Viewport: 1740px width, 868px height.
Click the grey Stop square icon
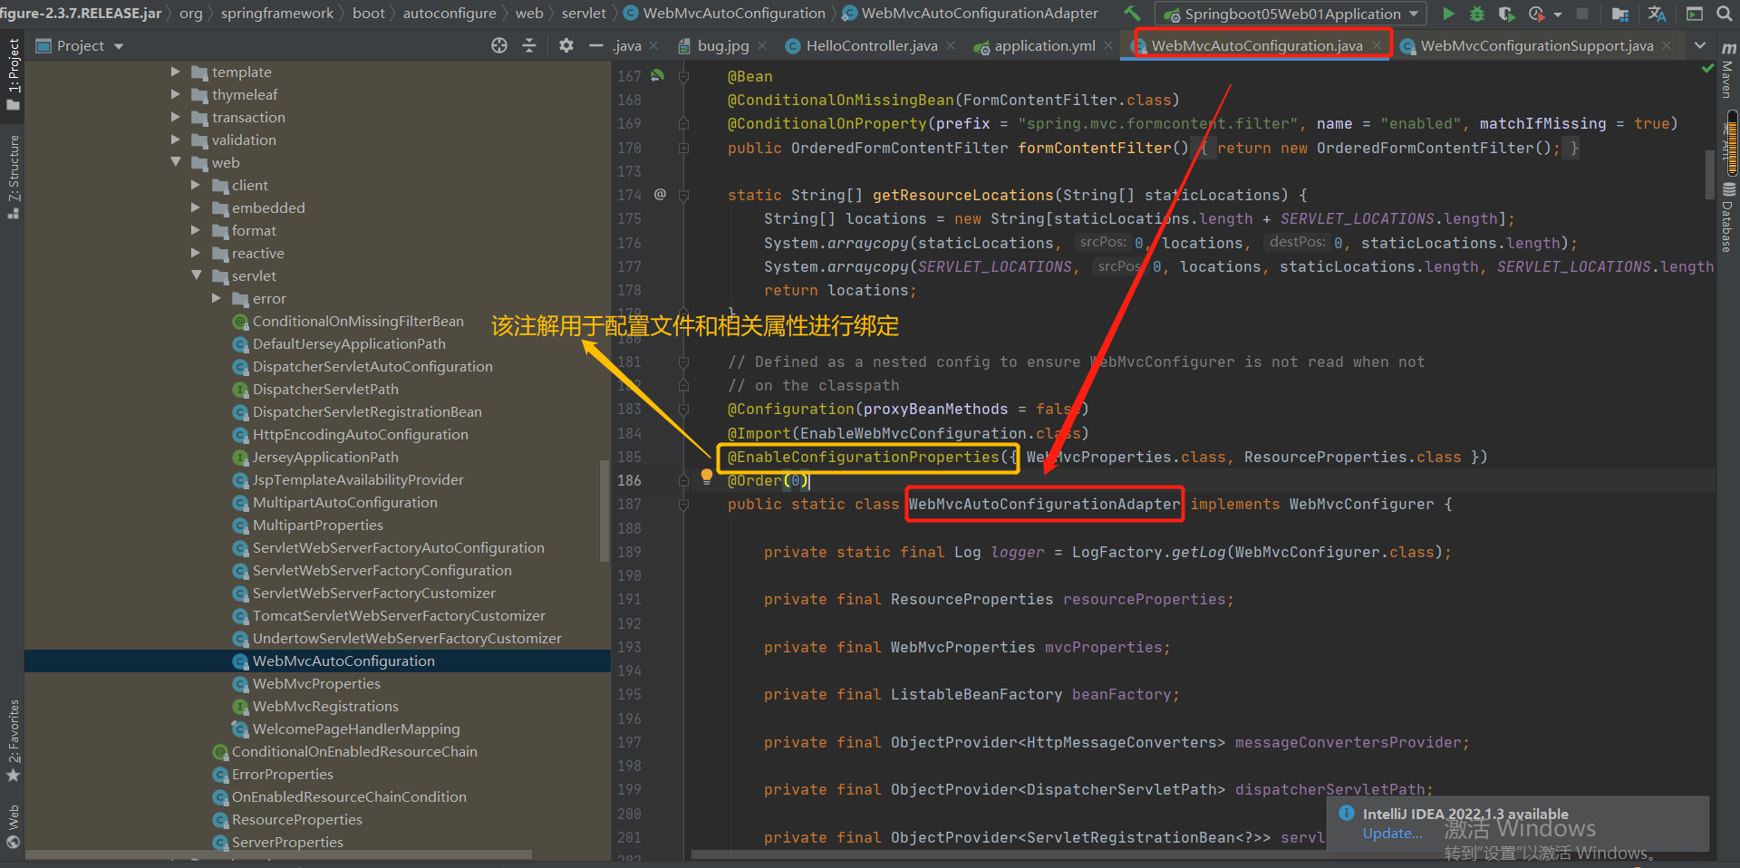coord(1582,14)
